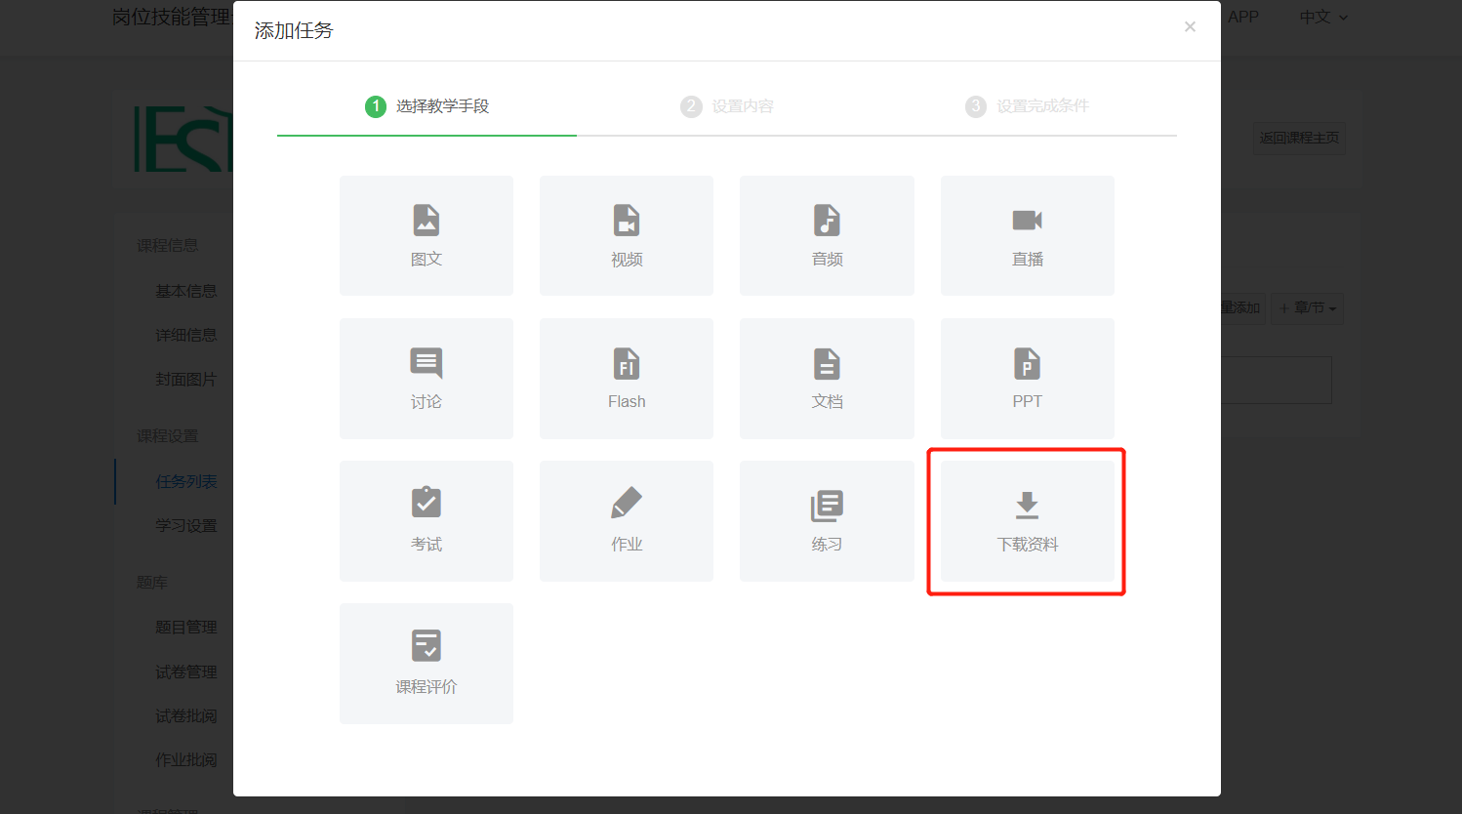1462x814 pixels.
Task: Expand the 章/节 add dropdown
Action: (x=1308, y=308)
